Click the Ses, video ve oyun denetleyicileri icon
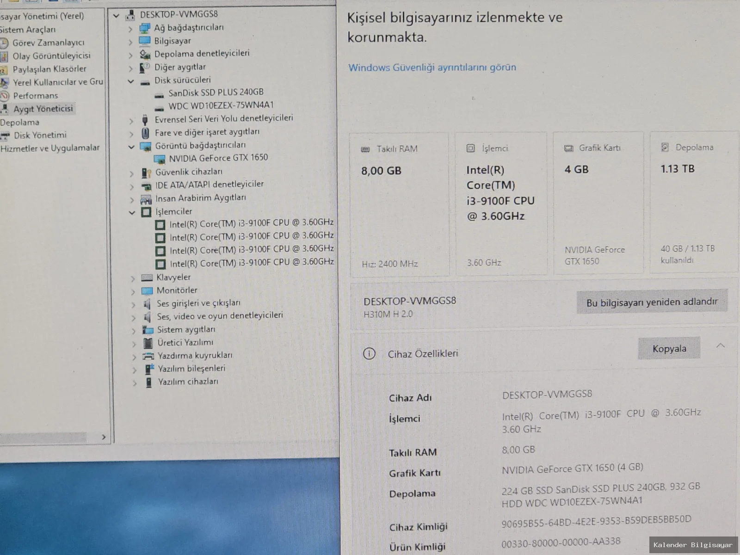The width and height of the screenshot is (740, 555). [x=147, y=317]
